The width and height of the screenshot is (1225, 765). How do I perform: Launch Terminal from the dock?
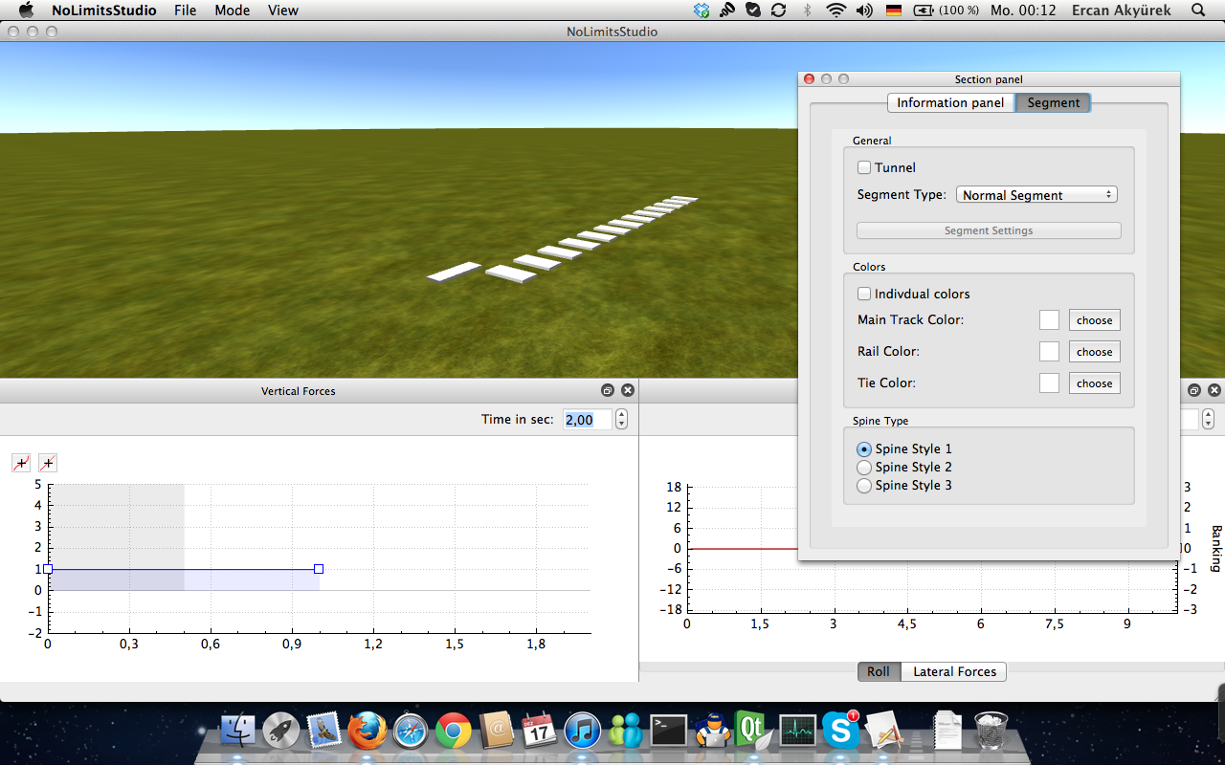[669, 732]
